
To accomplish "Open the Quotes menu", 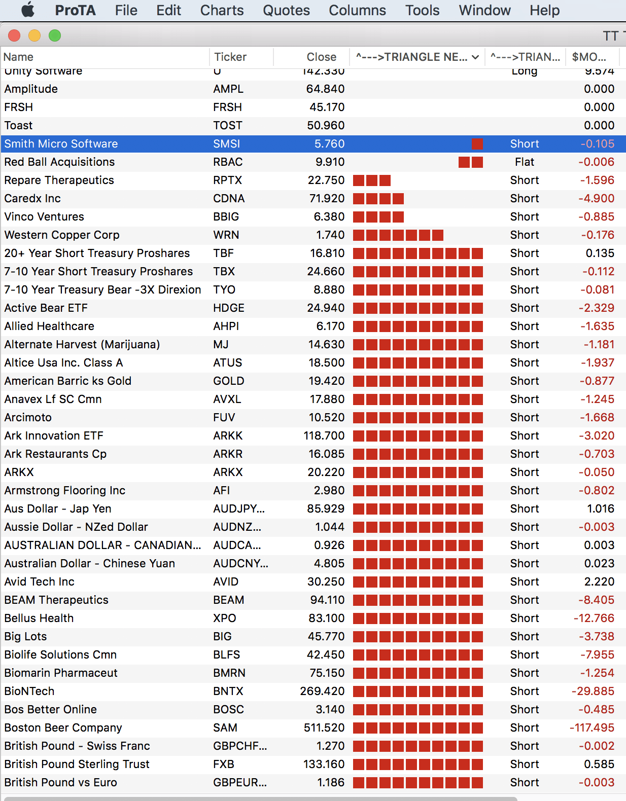I will (286, 10).
